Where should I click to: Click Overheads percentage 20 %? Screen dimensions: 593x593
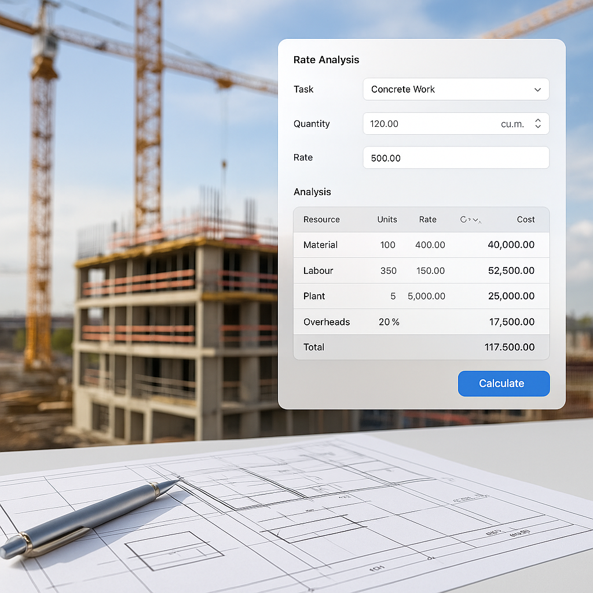tap(389, 322)
